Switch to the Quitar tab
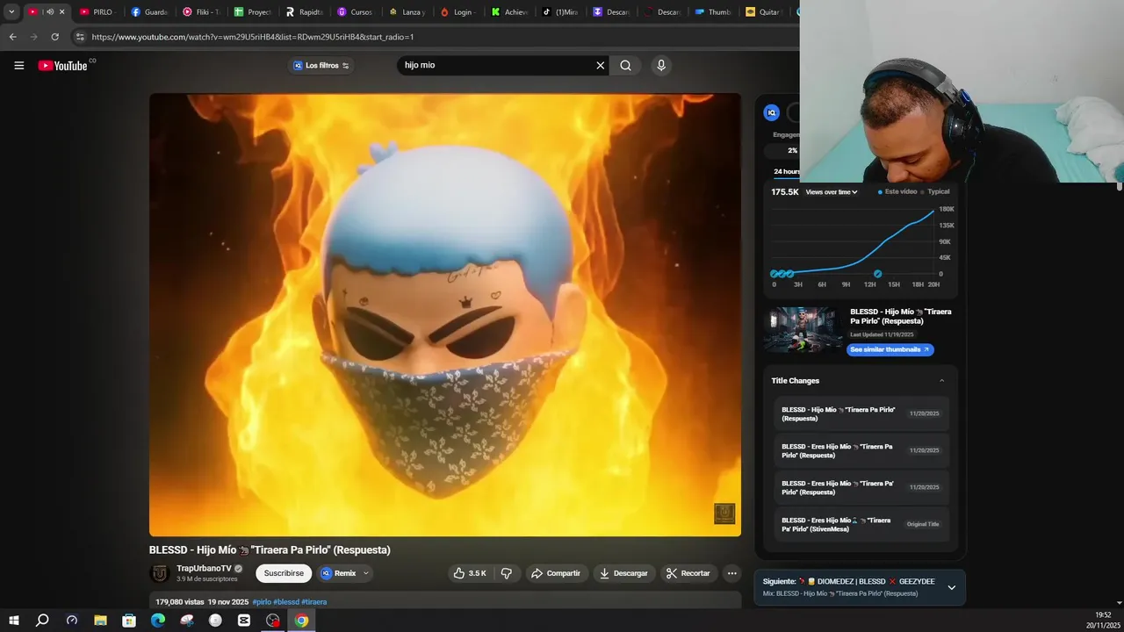Viewport: 1124px width, 632px height. click(x=764, y=12)
